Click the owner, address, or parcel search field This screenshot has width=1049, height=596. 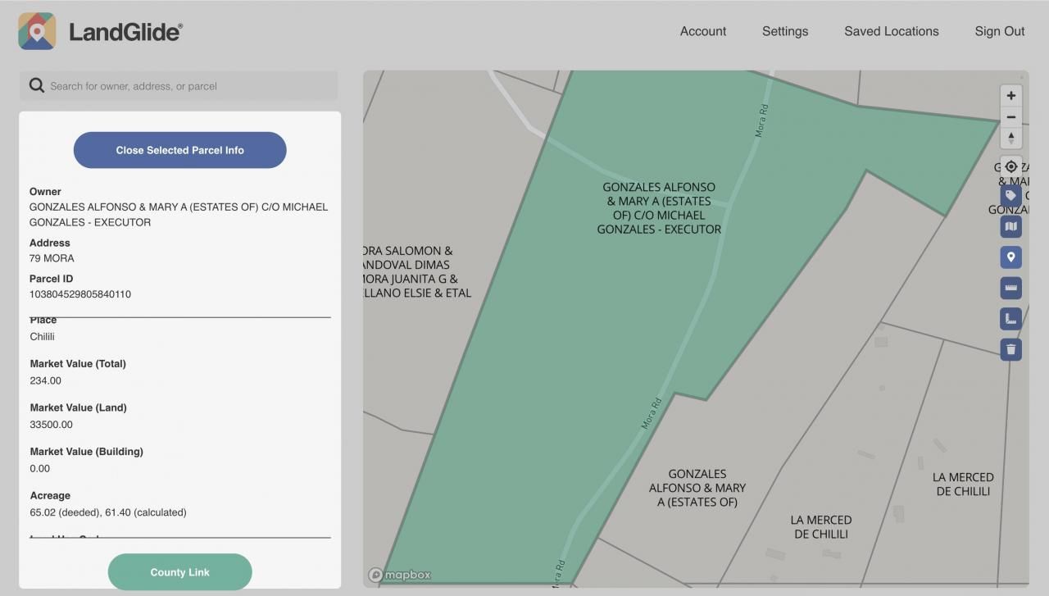(x=188, y=86)
